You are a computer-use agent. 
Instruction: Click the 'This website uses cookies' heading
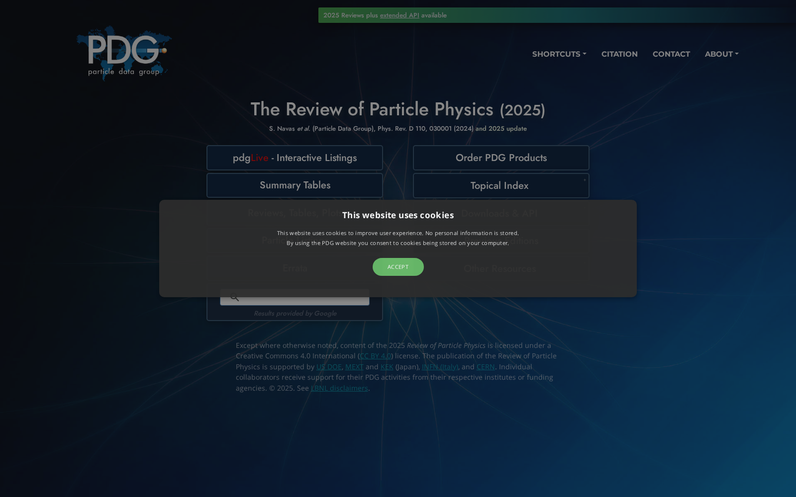pyautogui.click(x=398, y=215)
